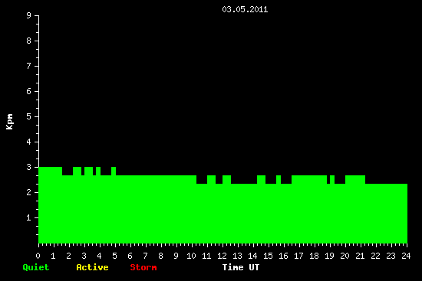Screen dimensions: 422x281
Task: Click the 3 on the Kpm axis
Action: click(29, 167)
